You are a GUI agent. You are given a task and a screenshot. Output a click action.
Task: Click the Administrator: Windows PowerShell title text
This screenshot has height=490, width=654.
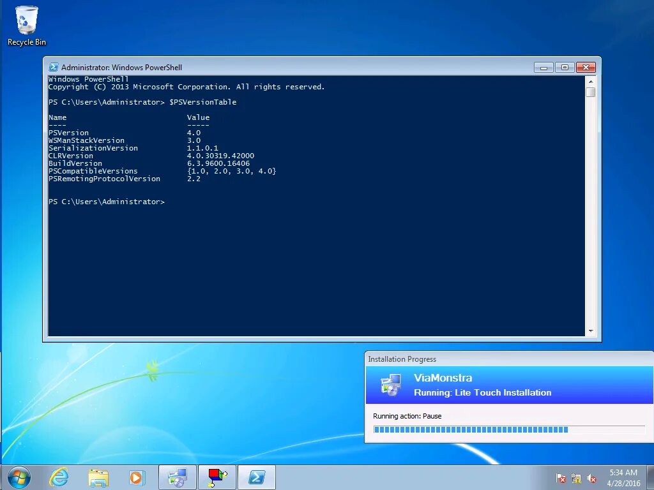[x=121, y=68]
